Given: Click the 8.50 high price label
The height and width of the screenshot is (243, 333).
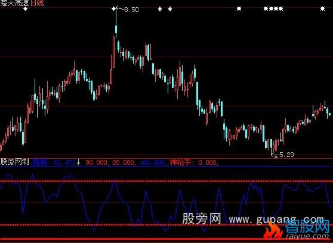Looking at the screenshot, I should 131,10.
